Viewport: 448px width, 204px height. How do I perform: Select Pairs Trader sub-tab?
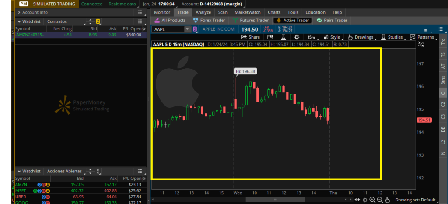coord(332,20)
